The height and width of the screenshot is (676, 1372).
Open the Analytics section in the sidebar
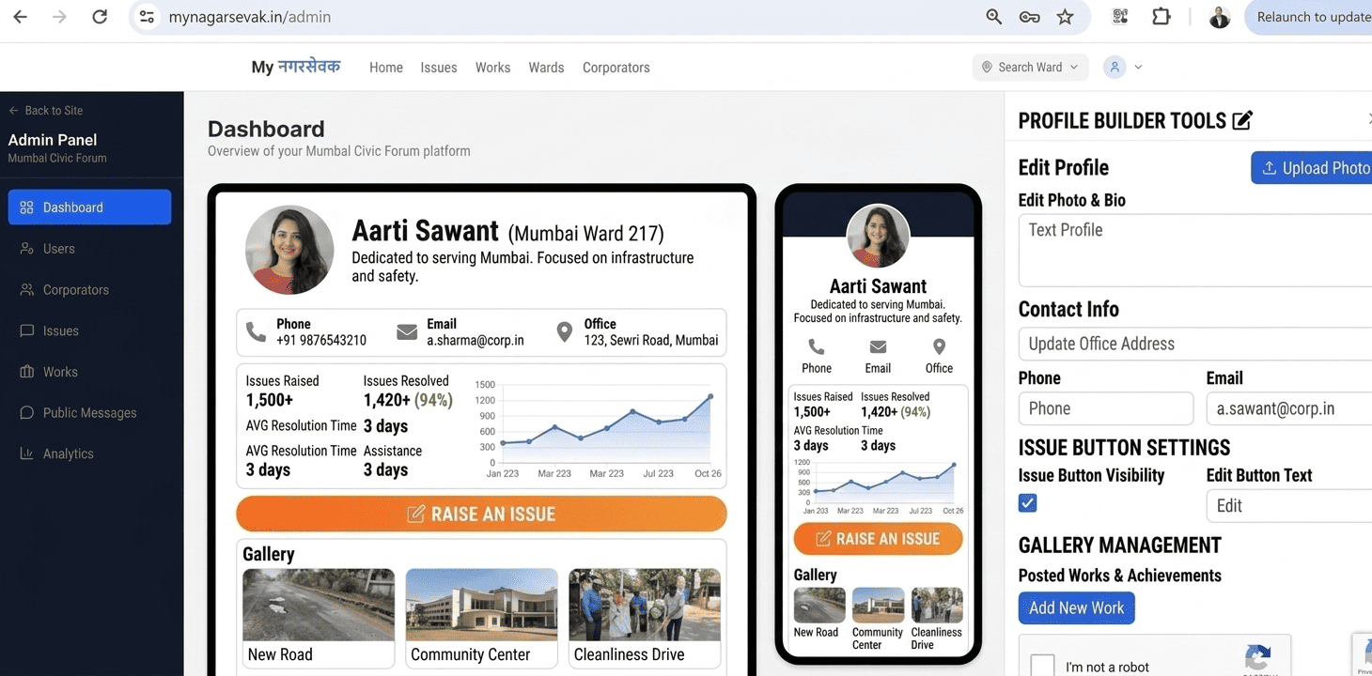(x=68, y=453)
